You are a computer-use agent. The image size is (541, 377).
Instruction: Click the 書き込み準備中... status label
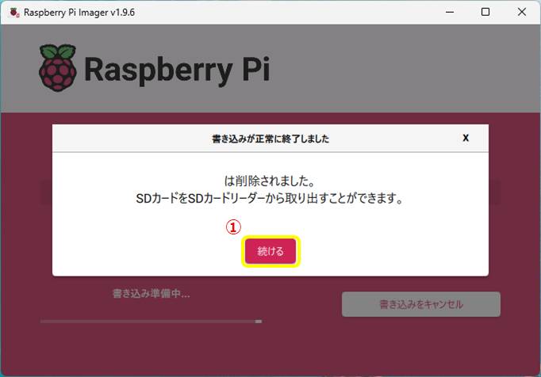(x=152, y=294)
